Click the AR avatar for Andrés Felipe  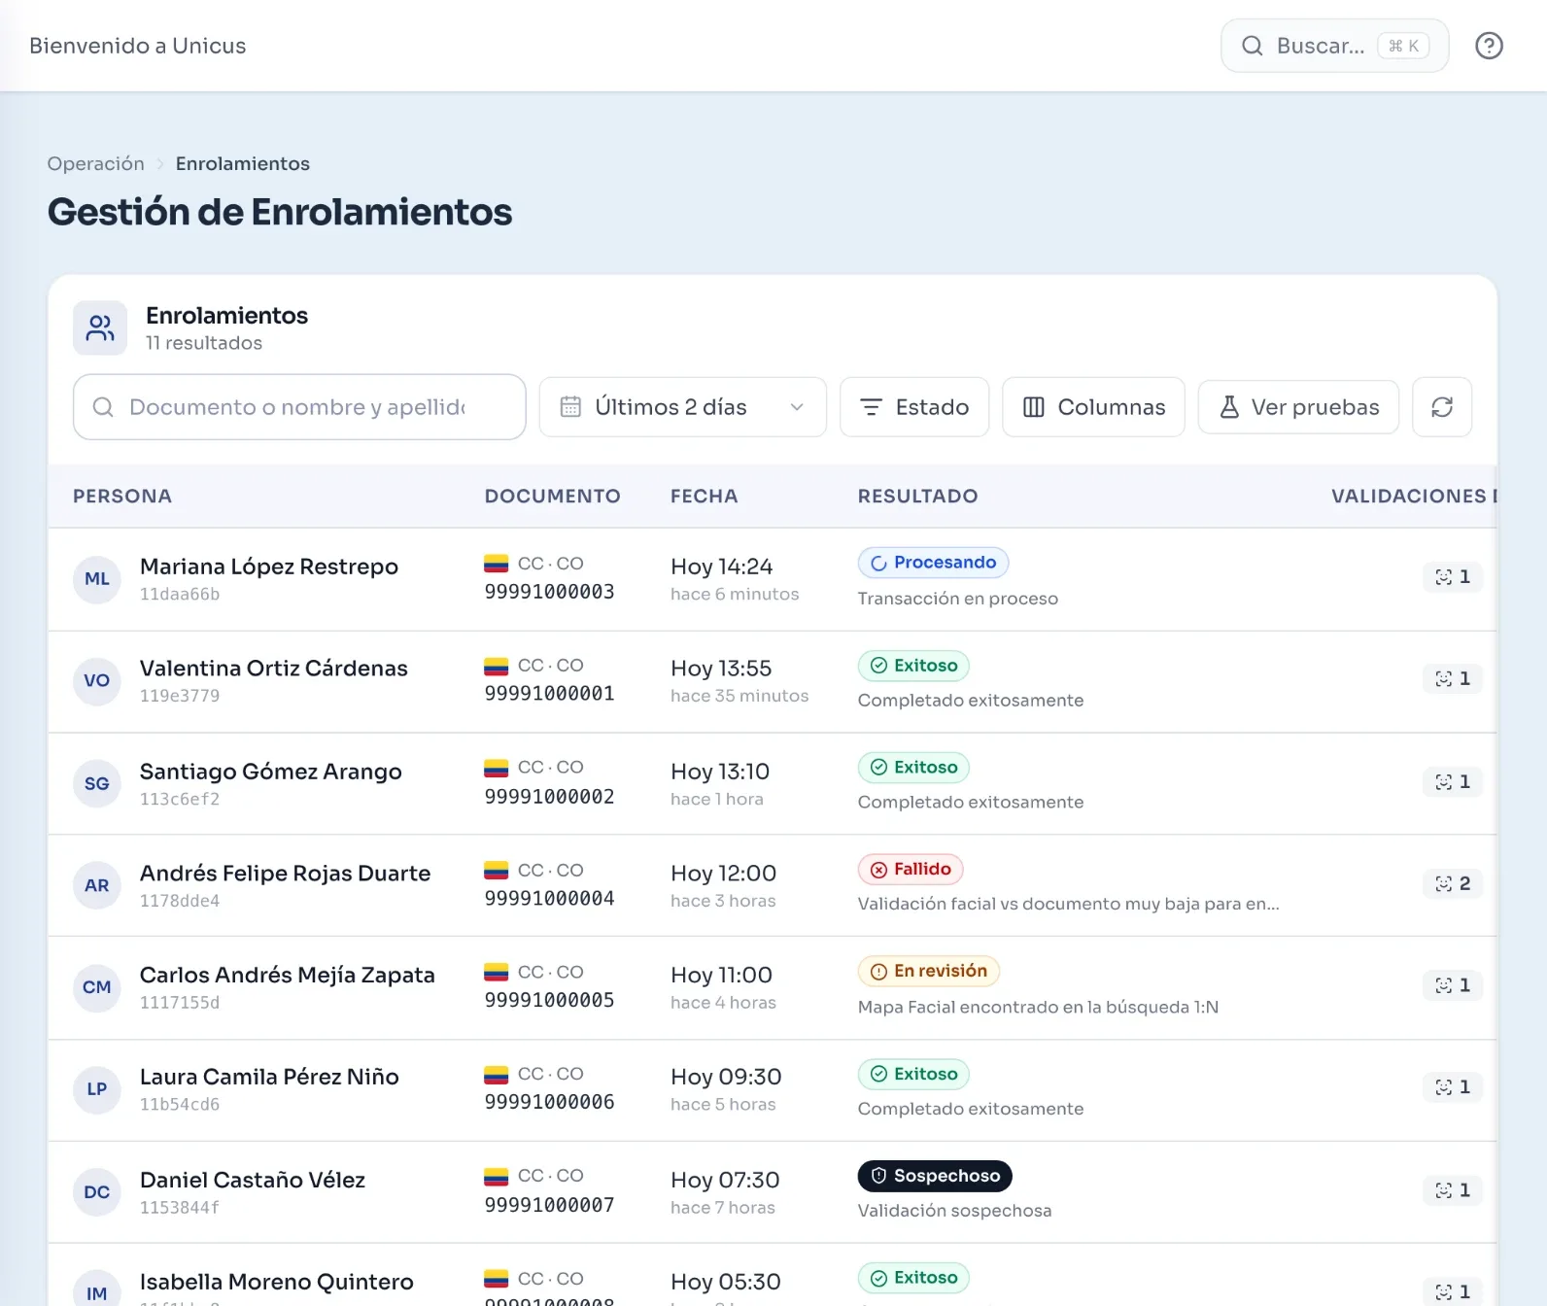pos(97,886)
